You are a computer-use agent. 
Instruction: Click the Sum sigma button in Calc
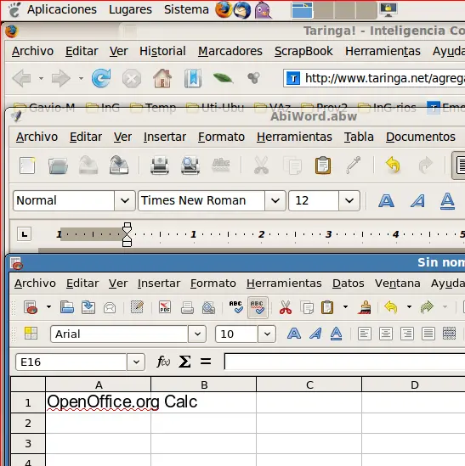pos(184,362)
